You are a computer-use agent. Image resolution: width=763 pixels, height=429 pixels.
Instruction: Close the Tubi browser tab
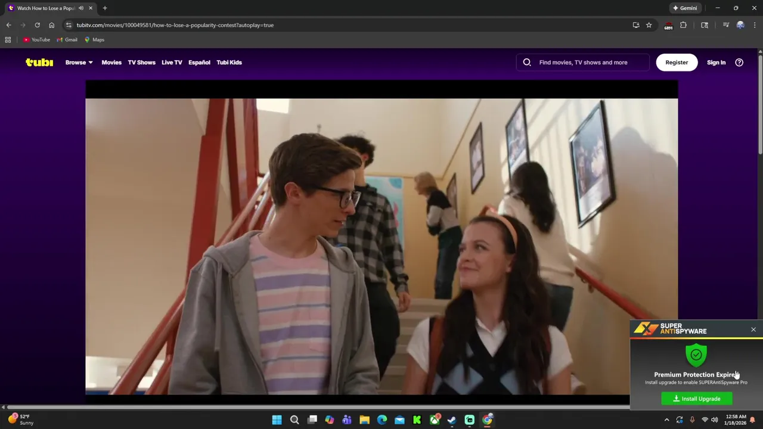(x=91, y=8)
